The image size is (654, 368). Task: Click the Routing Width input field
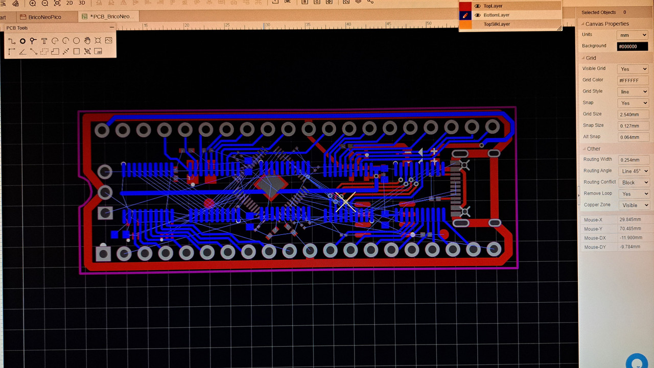point(634,160)
